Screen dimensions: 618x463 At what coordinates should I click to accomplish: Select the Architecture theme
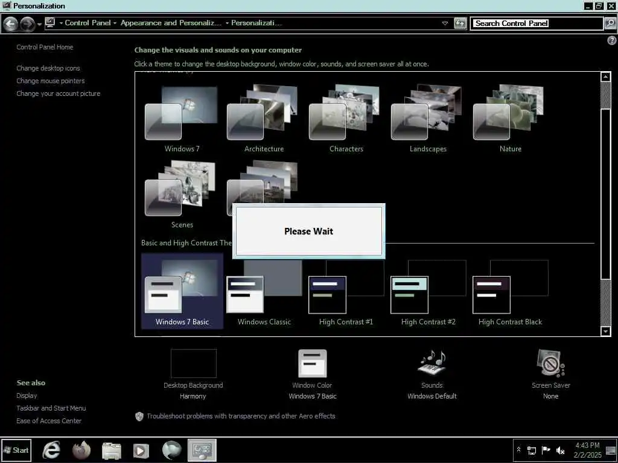[264, 119]
